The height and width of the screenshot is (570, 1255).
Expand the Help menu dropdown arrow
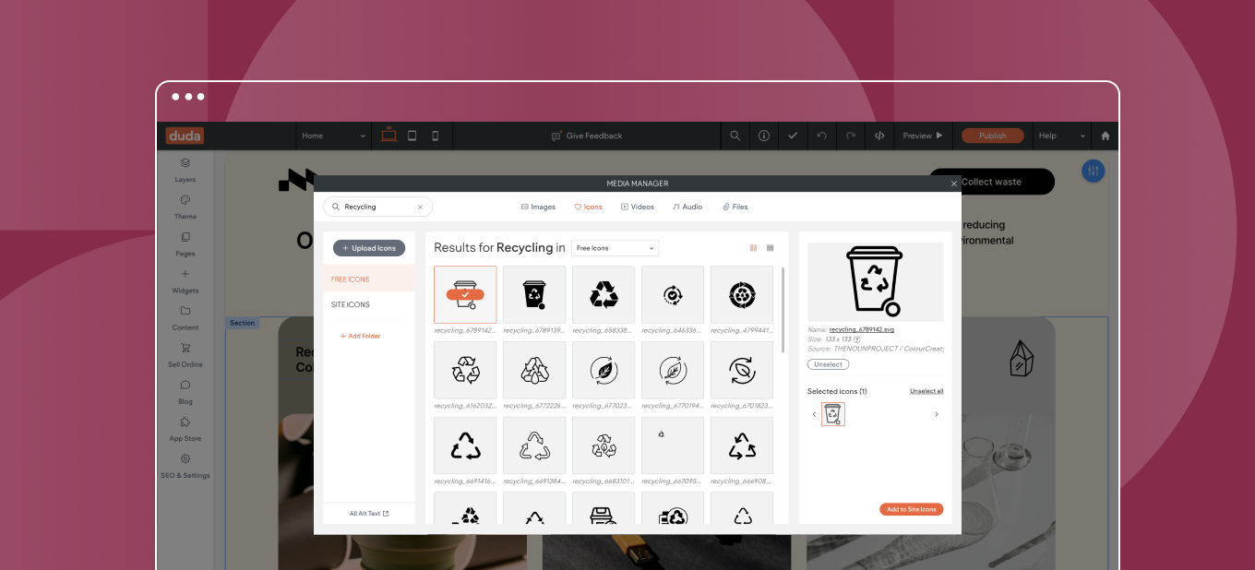pyautogui.click(x=1084, y=135)
